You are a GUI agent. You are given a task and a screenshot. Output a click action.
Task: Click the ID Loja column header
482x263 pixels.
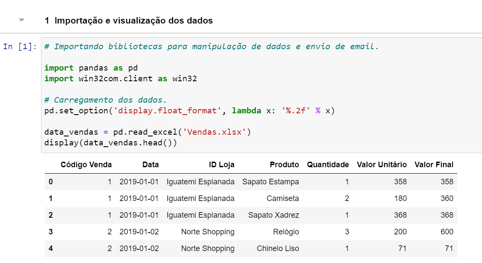[222, 165]
